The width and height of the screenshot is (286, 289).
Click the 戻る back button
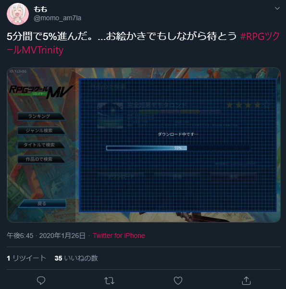point(42,204)
